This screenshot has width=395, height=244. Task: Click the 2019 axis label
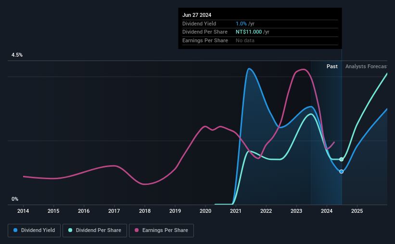175,211
